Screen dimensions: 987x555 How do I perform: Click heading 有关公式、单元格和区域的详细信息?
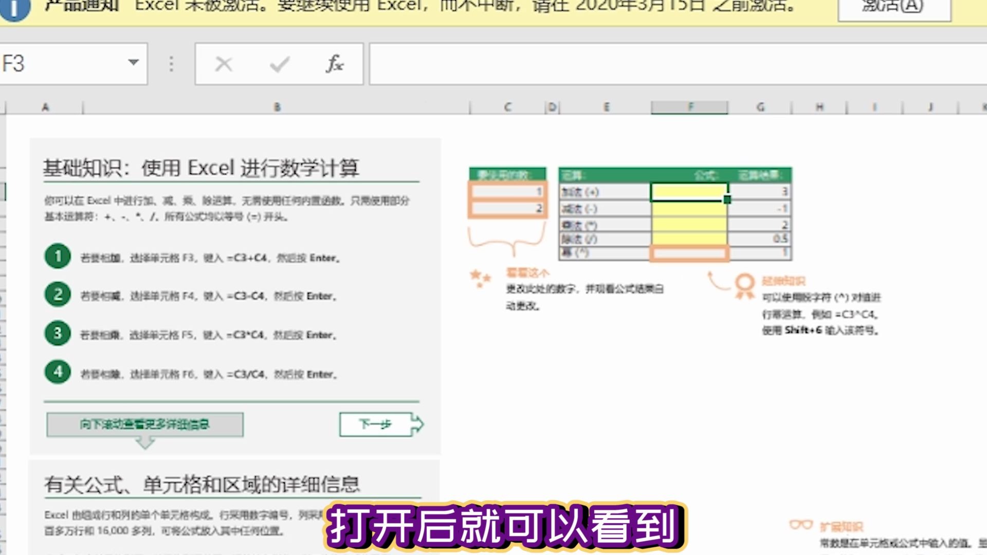(202, 484)
